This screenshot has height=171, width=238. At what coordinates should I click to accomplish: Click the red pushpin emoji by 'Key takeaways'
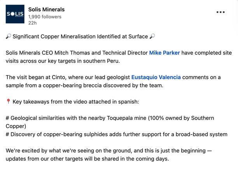[8, 101]
